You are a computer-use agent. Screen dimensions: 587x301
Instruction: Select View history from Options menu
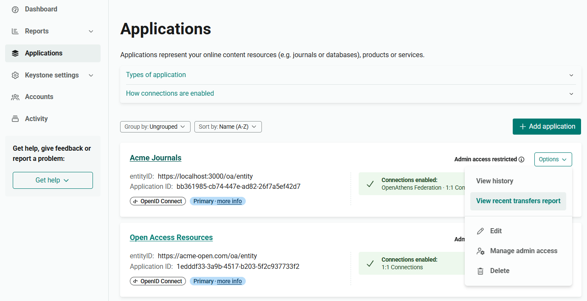pyautogui.click(x=518, y=181)
